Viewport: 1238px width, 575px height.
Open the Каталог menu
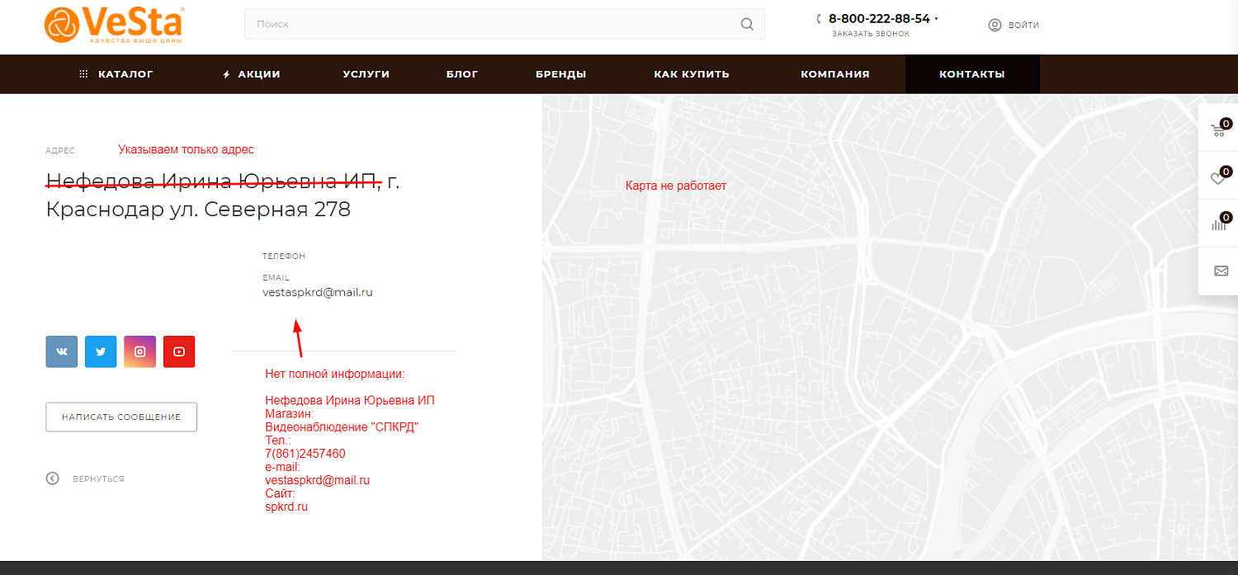coord(116,74)
